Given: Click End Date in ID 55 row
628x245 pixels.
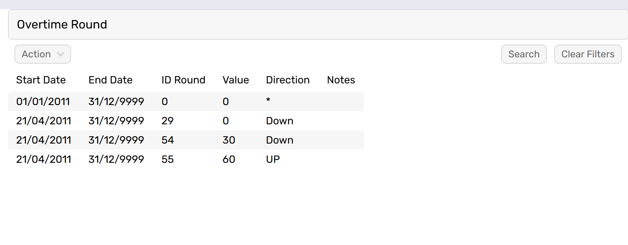Looking at the screenshot, I should point(116,160).
